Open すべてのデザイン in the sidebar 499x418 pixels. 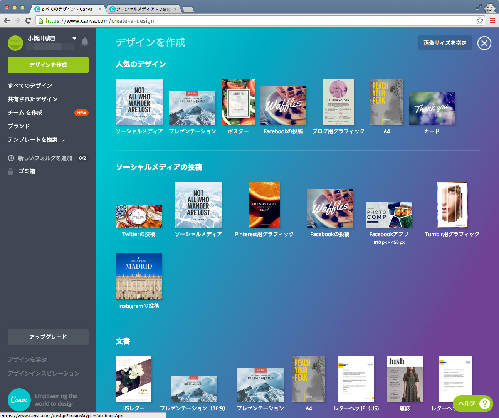[30, 86]
